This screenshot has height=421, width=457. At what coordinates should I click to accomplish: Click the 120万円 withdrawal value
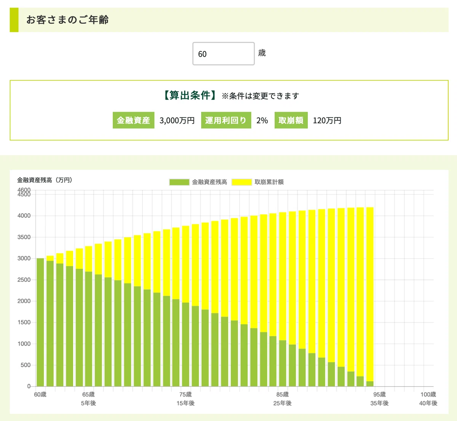coord(327,121)
